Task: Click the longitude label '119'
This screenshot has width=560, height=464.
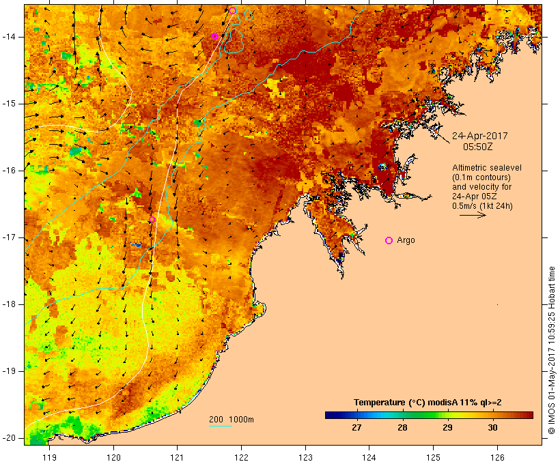Action: pyautogui.click(x=49, y=457)
